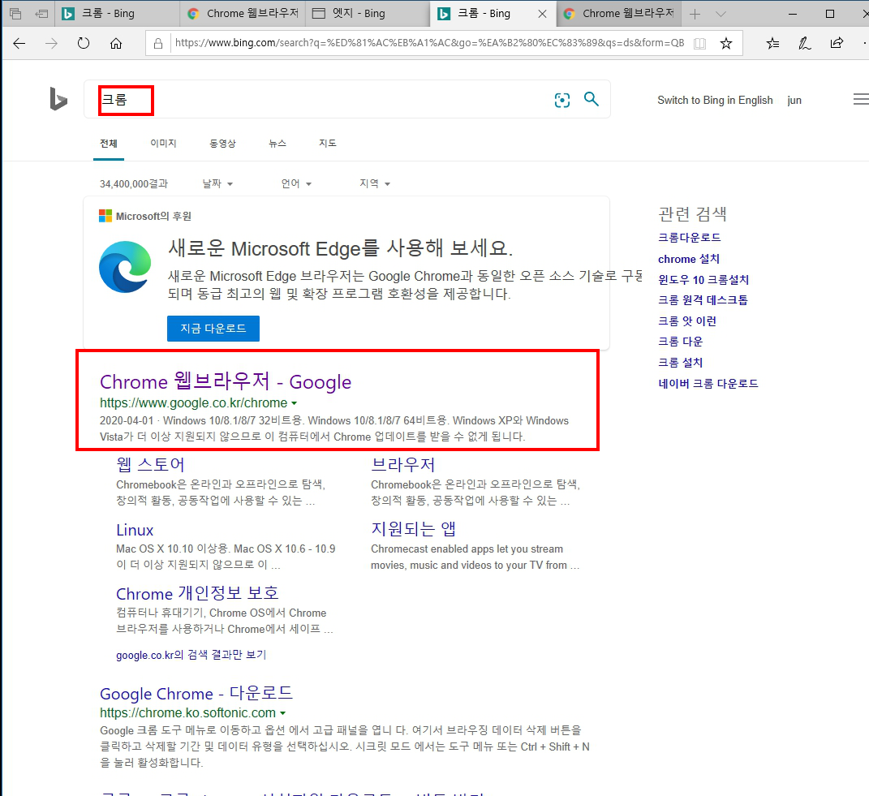Expand arrow beside google.co.kr/chrome URL
869x796 pixels.
[x=295, y=403]
